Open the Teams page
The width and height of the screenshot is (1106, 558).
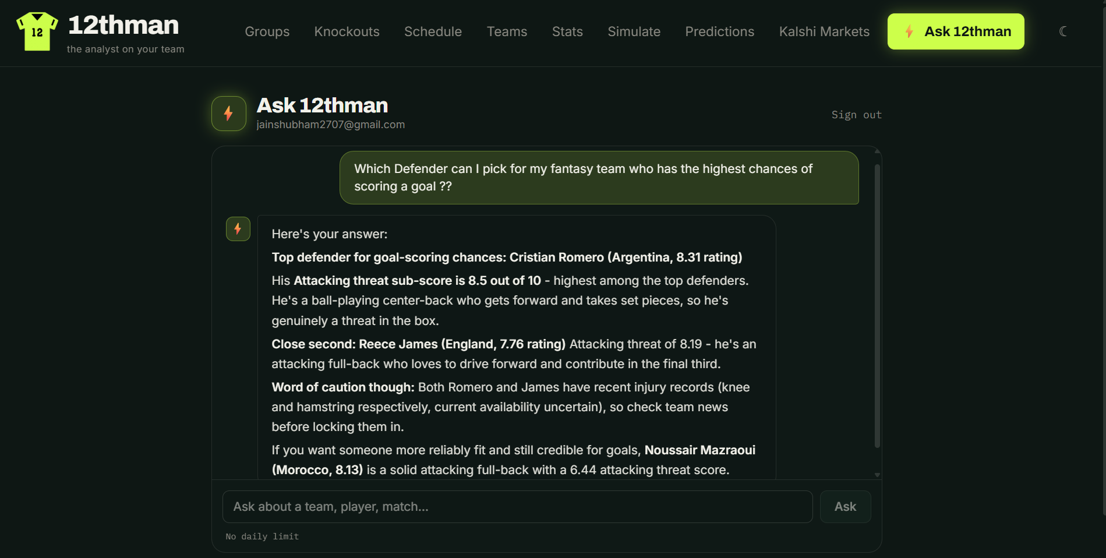[507, 31]
